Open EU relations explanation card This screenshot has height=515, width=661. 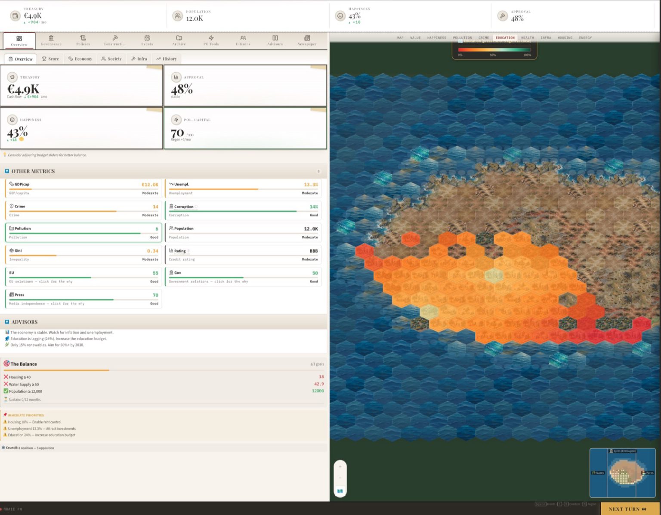pos(83,277)
